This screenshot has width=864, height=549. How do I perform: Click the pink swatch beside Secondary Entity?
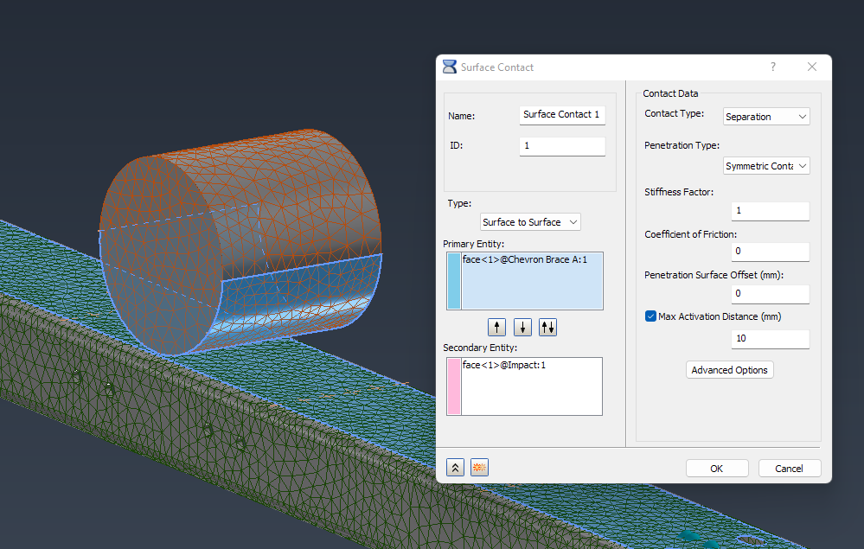[453, 386]
